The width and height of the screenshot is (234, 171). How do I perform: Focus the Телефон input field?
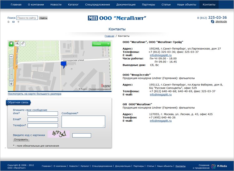tap(43, 126)
